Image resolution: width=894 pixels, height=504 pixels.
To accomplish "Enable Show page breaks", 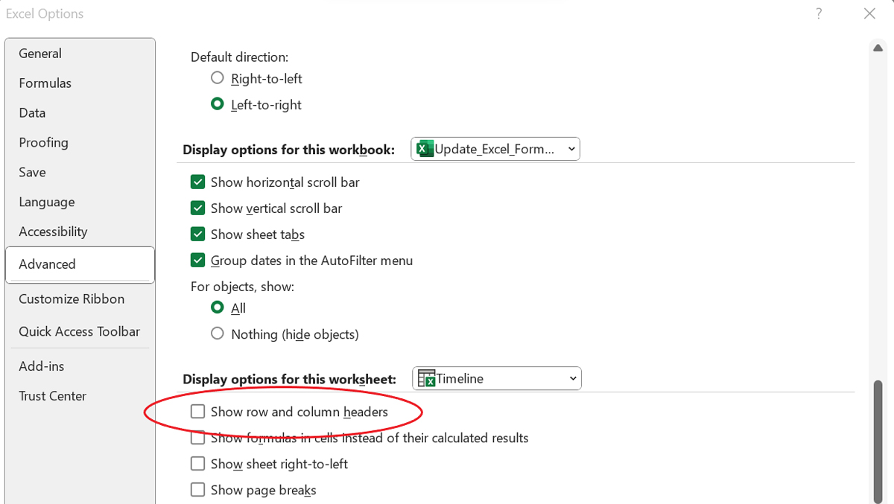I will coord(197,489).
